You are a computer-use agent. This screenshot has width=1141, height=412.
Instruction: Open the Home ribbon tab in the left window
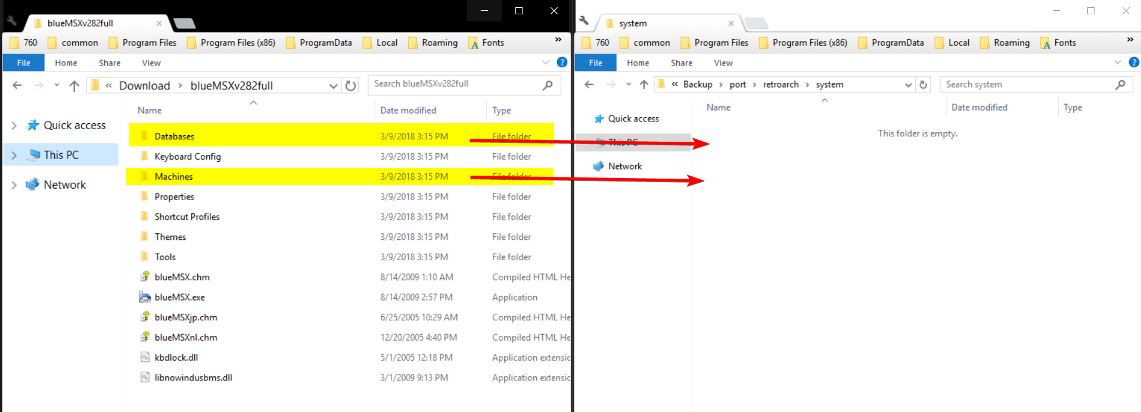pyautogui.click(x=66, y=63)
